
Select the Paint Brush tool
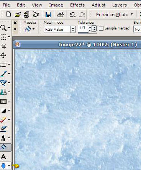[3, 83]
